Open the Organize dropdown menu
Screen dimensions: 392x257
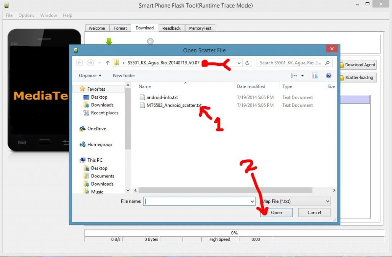pos(90,76)
